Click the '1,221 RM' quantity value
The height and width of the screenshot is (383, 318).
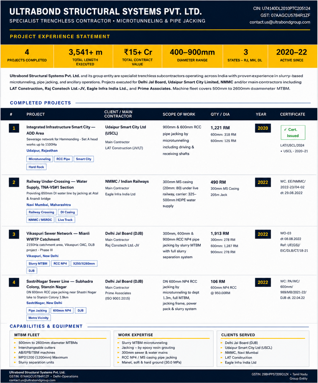(x=220, y=128)
